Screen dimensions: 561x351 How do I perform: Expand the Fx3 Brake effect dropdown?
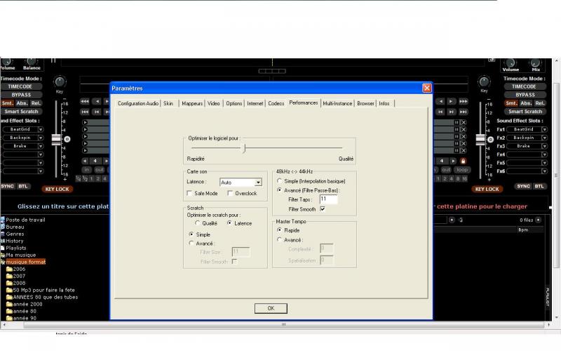coord(546,146)
